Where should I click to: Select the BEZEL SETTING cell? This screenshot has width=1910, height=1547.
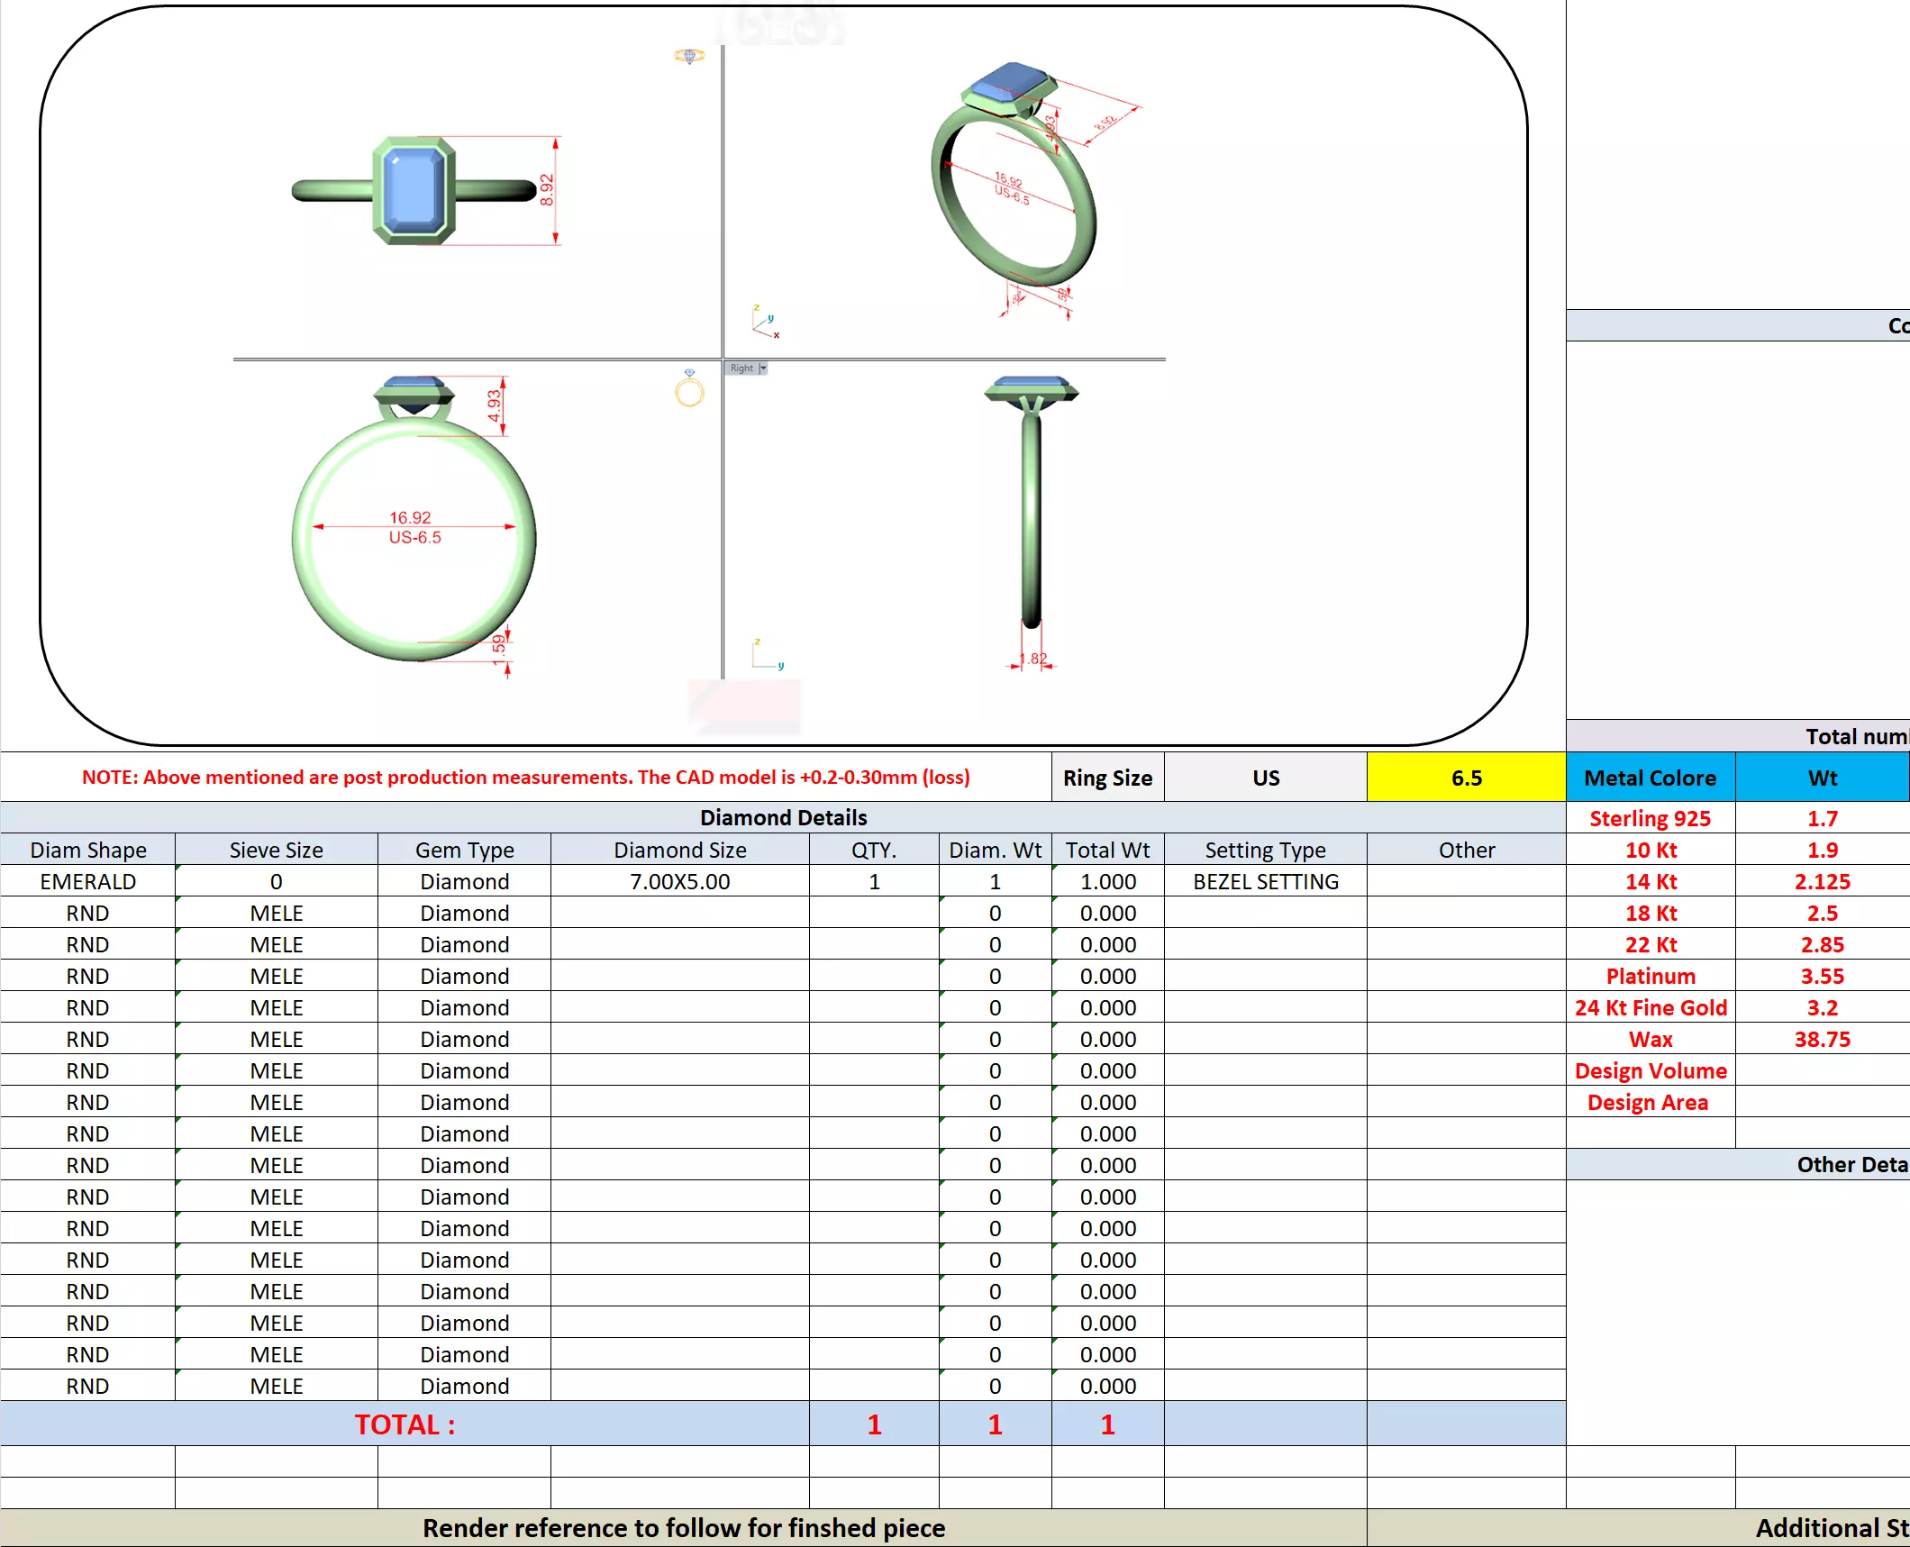(x=1265, y=881)
